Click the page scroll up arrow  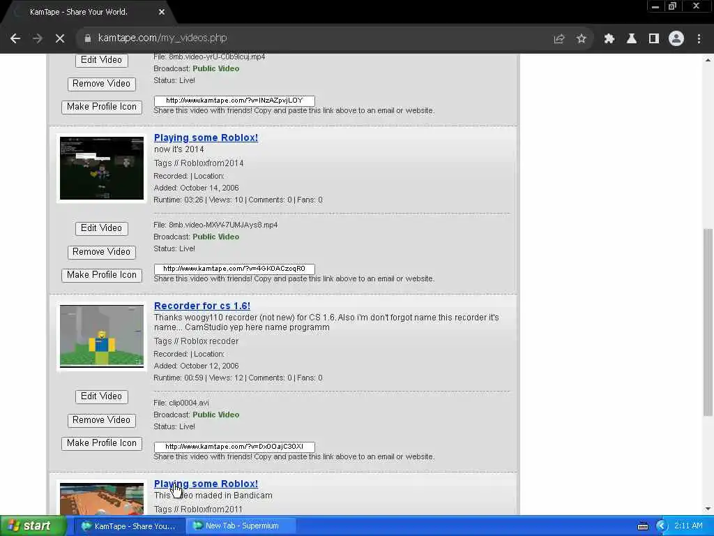pos(708,60)
